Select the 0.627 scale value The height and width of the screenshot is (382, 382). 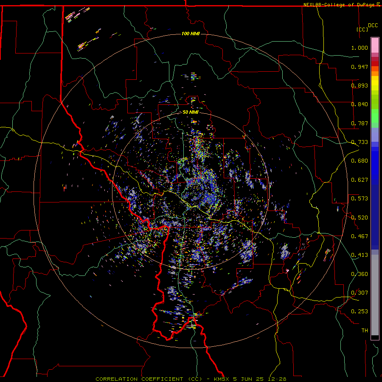click(360, 180)
